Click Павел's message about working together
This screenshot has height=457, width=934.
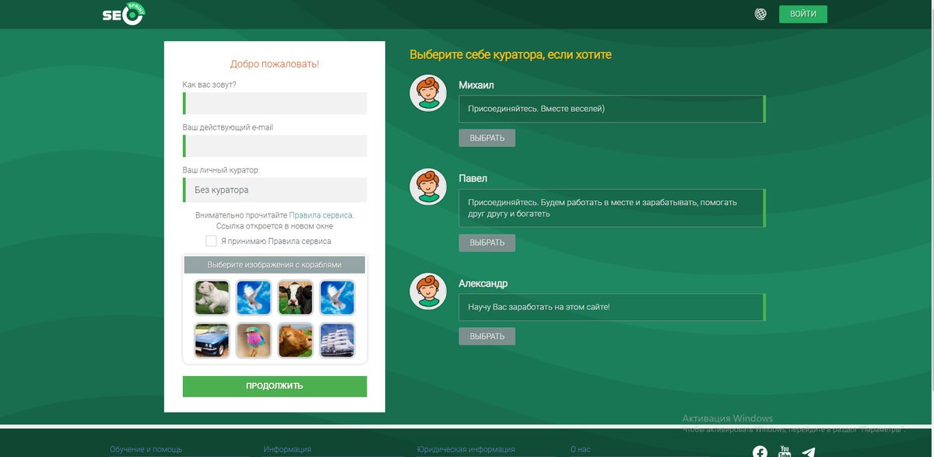point(612,208)
